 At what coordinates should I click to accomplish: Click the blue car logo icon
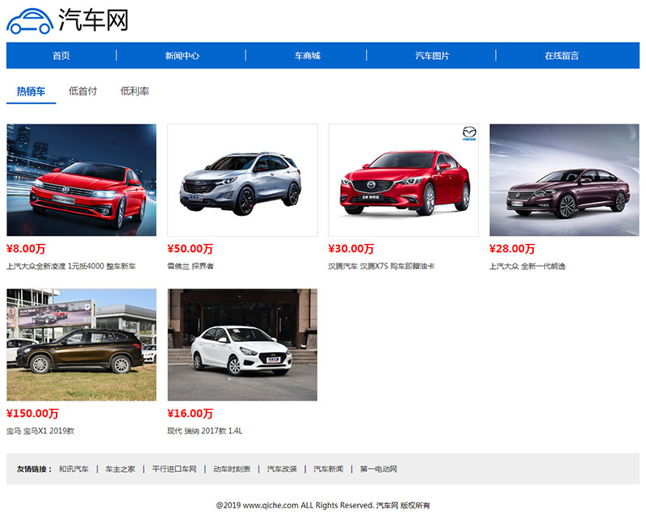30,21
